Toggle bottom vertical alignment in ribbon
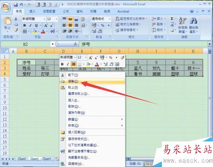The width and height of the screenshot is (213, 167). pos(76,19)
